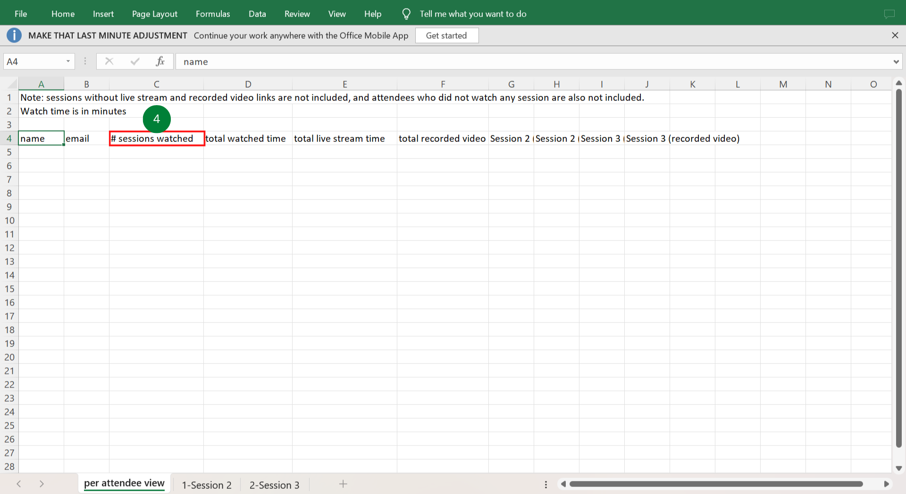
Task: Click the comments speech bubble icon
Action: (889, 14)
